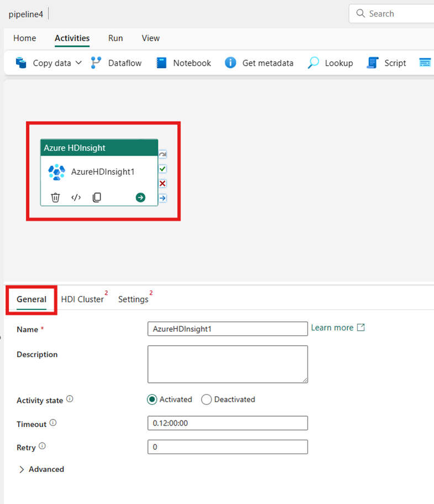Open the Learn more link
Screen dimensions: 434x504
point(338,328)
